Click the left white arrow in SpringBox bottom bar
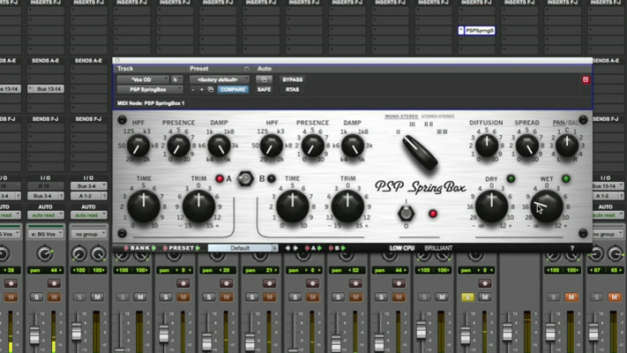 click(x=287, y=248)
